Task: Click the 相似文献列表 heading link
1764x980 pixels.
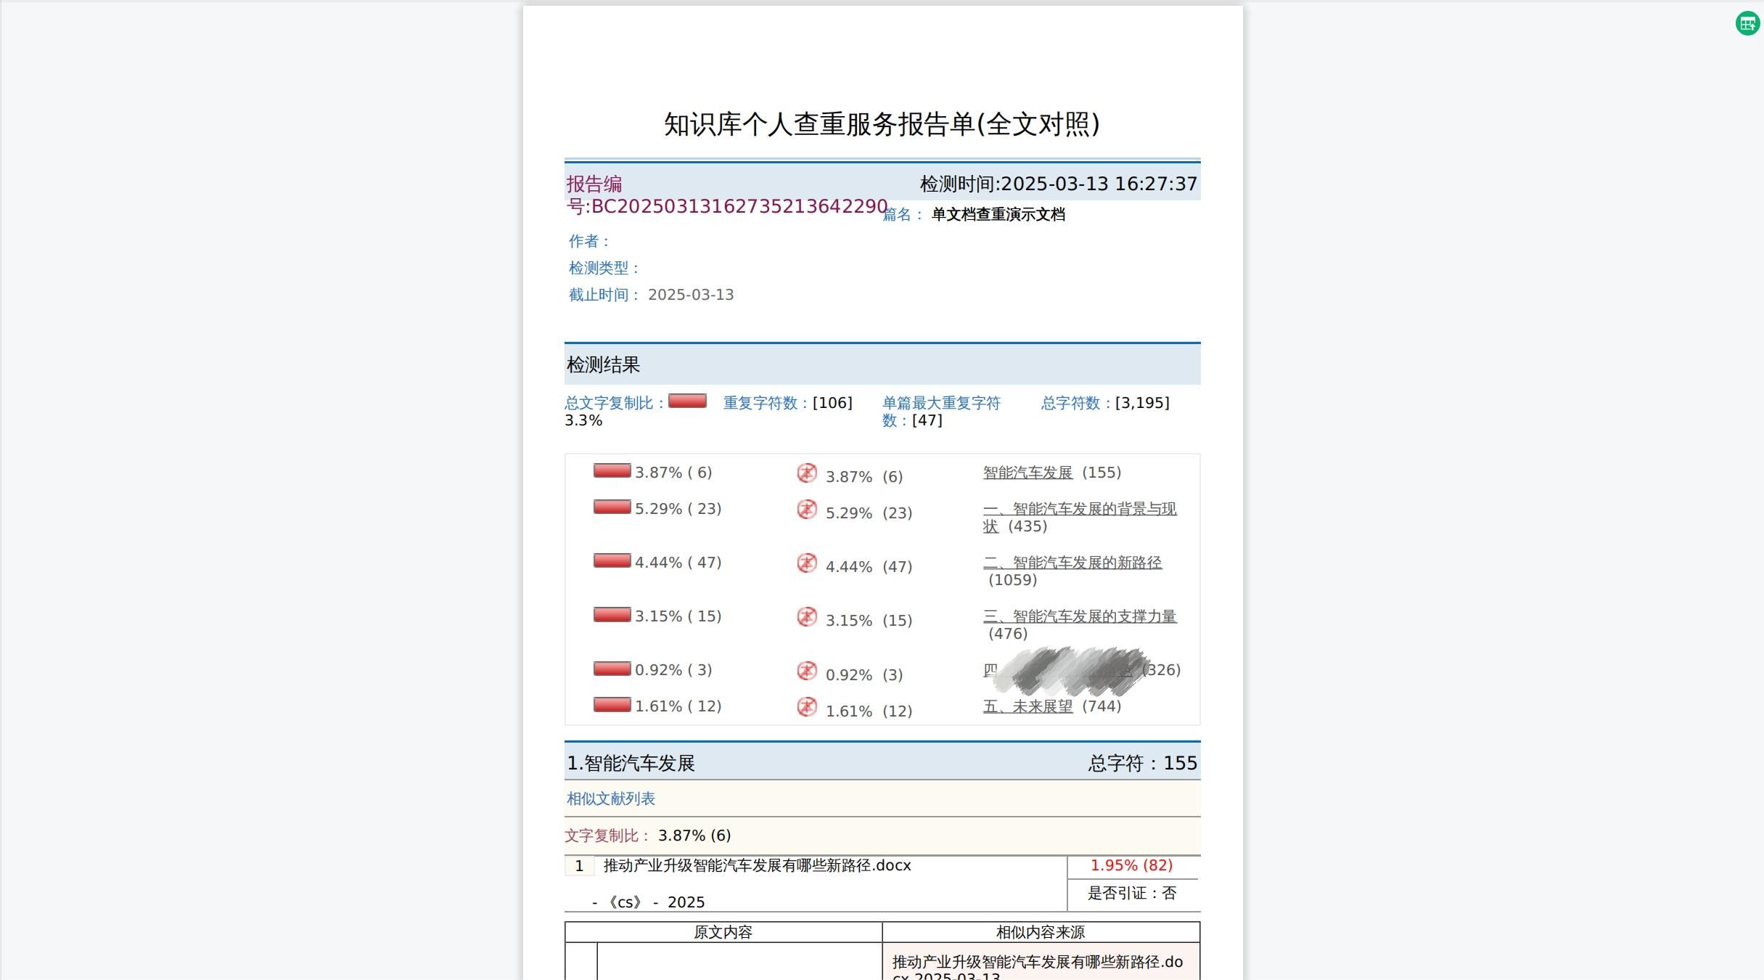Action: pyautogui.click(x=610, y=799)
